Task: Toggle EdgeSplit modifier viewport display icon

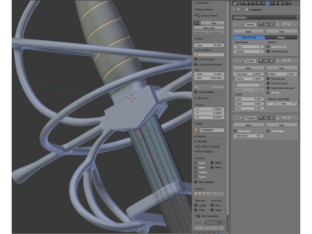Action: coord(266,118)
